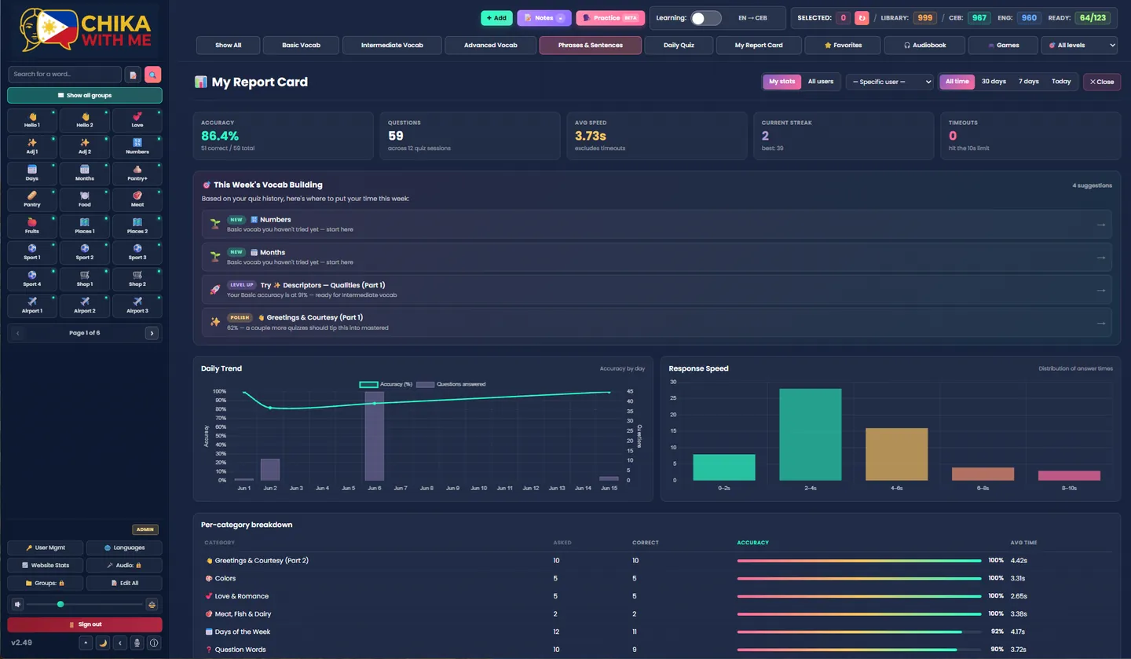
Task: Open the Months vocab suggestion
Action: (x=657, y=257)
